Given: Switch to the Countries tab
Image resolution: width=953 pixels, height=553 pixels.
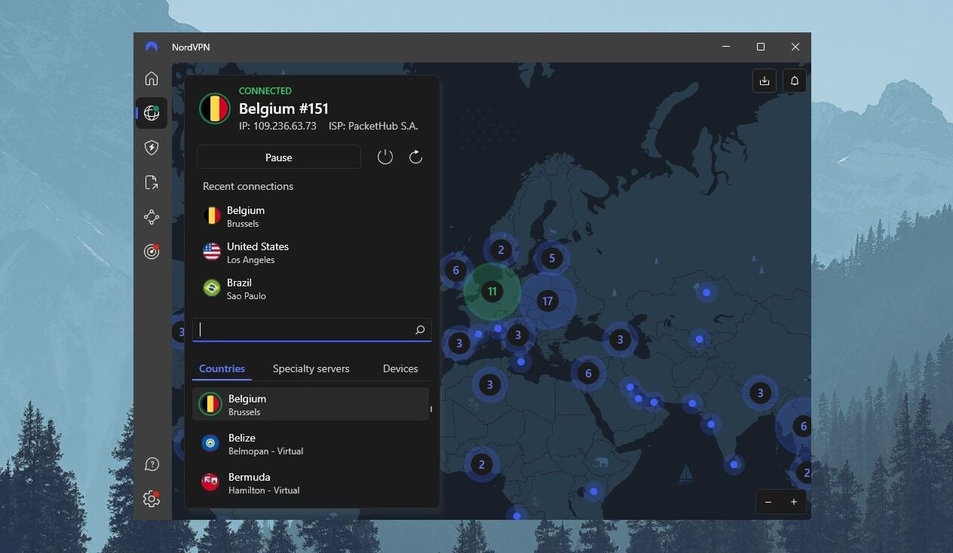Looking at the screenshot, I should click(222, 368).
